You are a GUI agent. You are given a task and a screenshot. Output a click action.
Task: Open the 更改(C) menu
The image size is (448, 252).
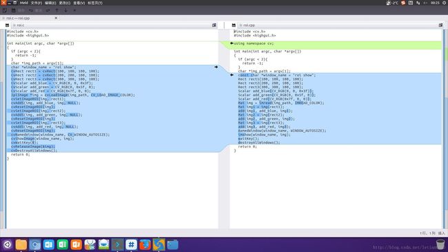click(x=65, y=3)
